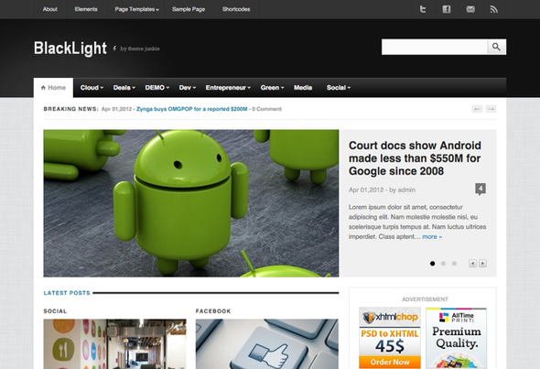This screenshot has width=540, height=369.
Task: Select the first slider dot
Action: 433,264
